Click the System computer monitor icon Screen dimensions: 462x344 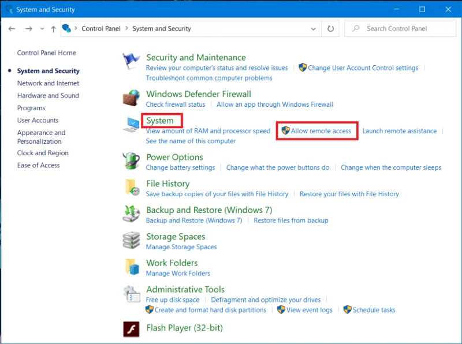pyautogui.click(x=131, y=125)
